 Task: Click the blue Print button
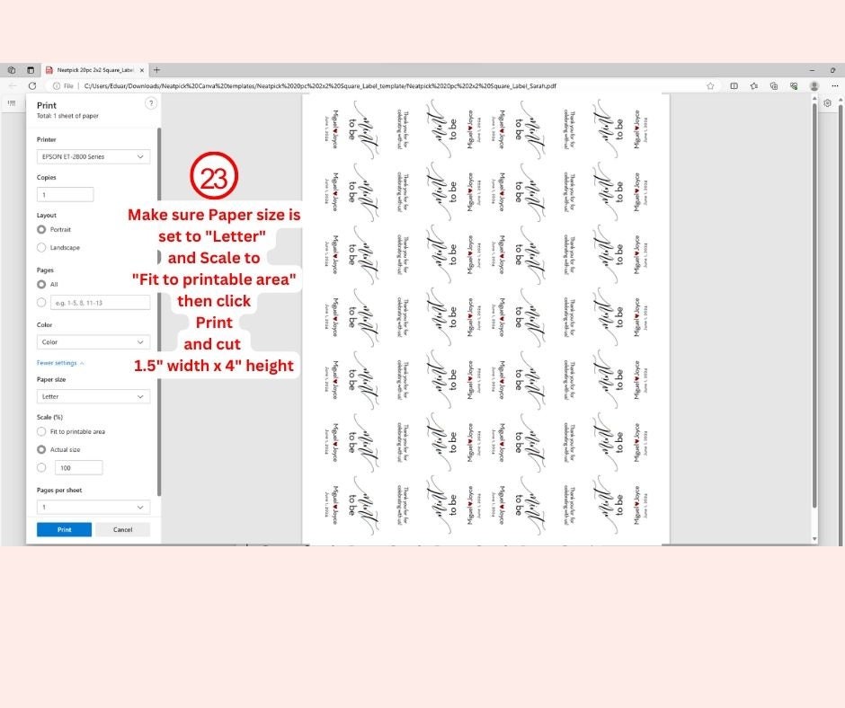tap(64, 530)
